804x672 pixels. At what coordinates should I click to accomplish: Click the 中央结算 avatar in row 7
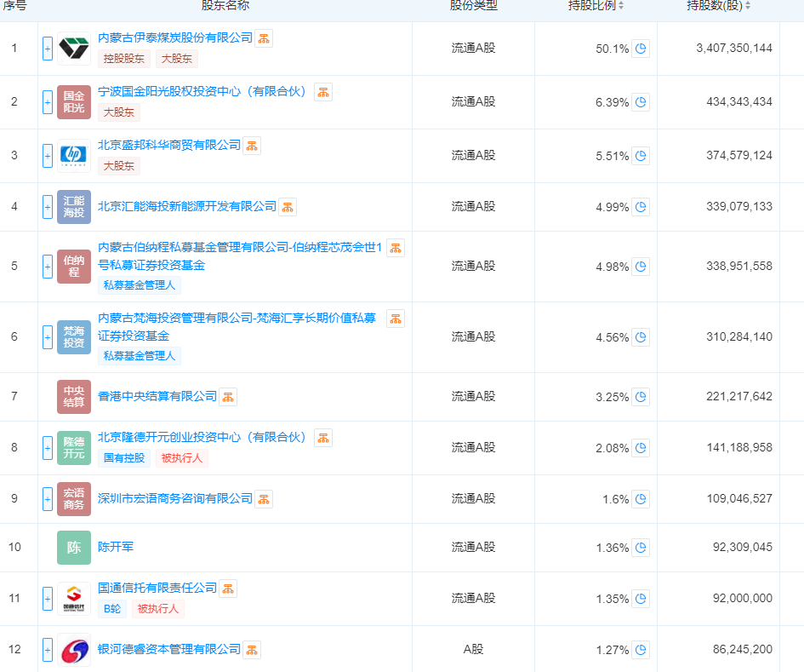click(74, 397)
